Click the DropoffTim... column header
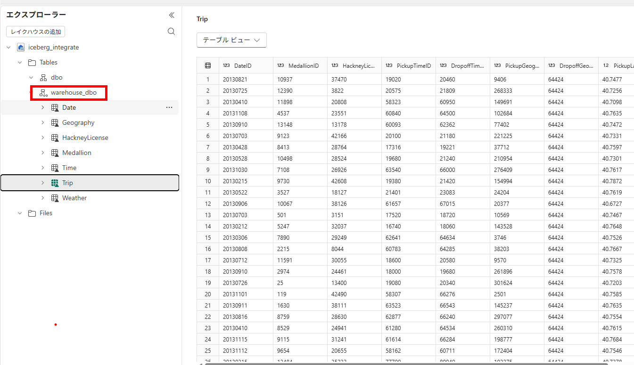The height and width of the screenshot is (365, 634). pyautogui.click(x=463, y=65)
